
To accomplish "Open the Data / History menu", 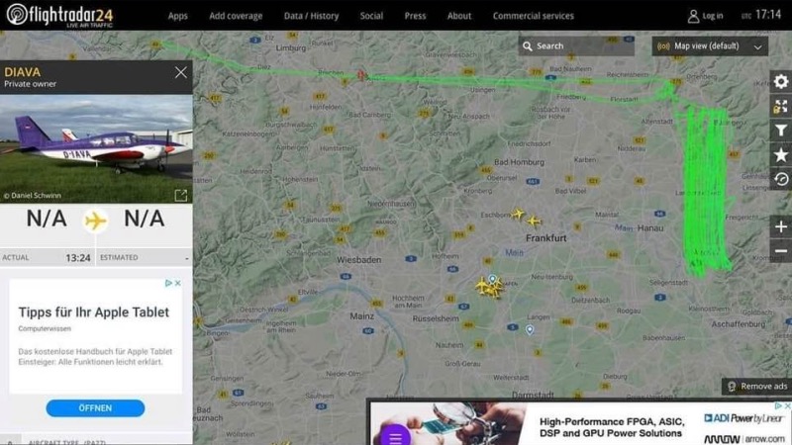I will (x=311, y=16).
